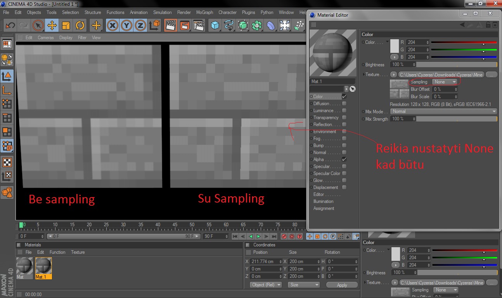The height and width of the screenshot is (298, 502).
Task: Adjust the Mix Strength slider
Action: pyautogui.click(x=456, y=119)
